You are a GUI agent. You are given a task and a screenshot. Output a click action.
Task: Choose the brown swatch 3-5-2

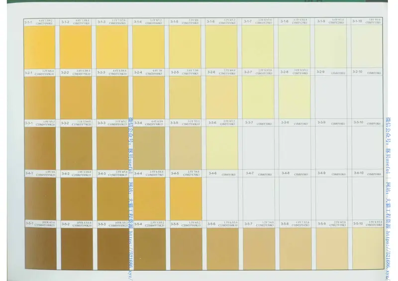click(76, 249)
